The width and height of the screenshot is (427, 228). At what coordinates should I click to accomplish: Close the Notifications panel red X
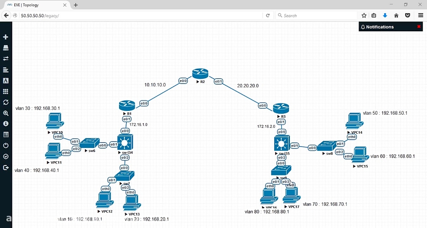pos(419,27)
